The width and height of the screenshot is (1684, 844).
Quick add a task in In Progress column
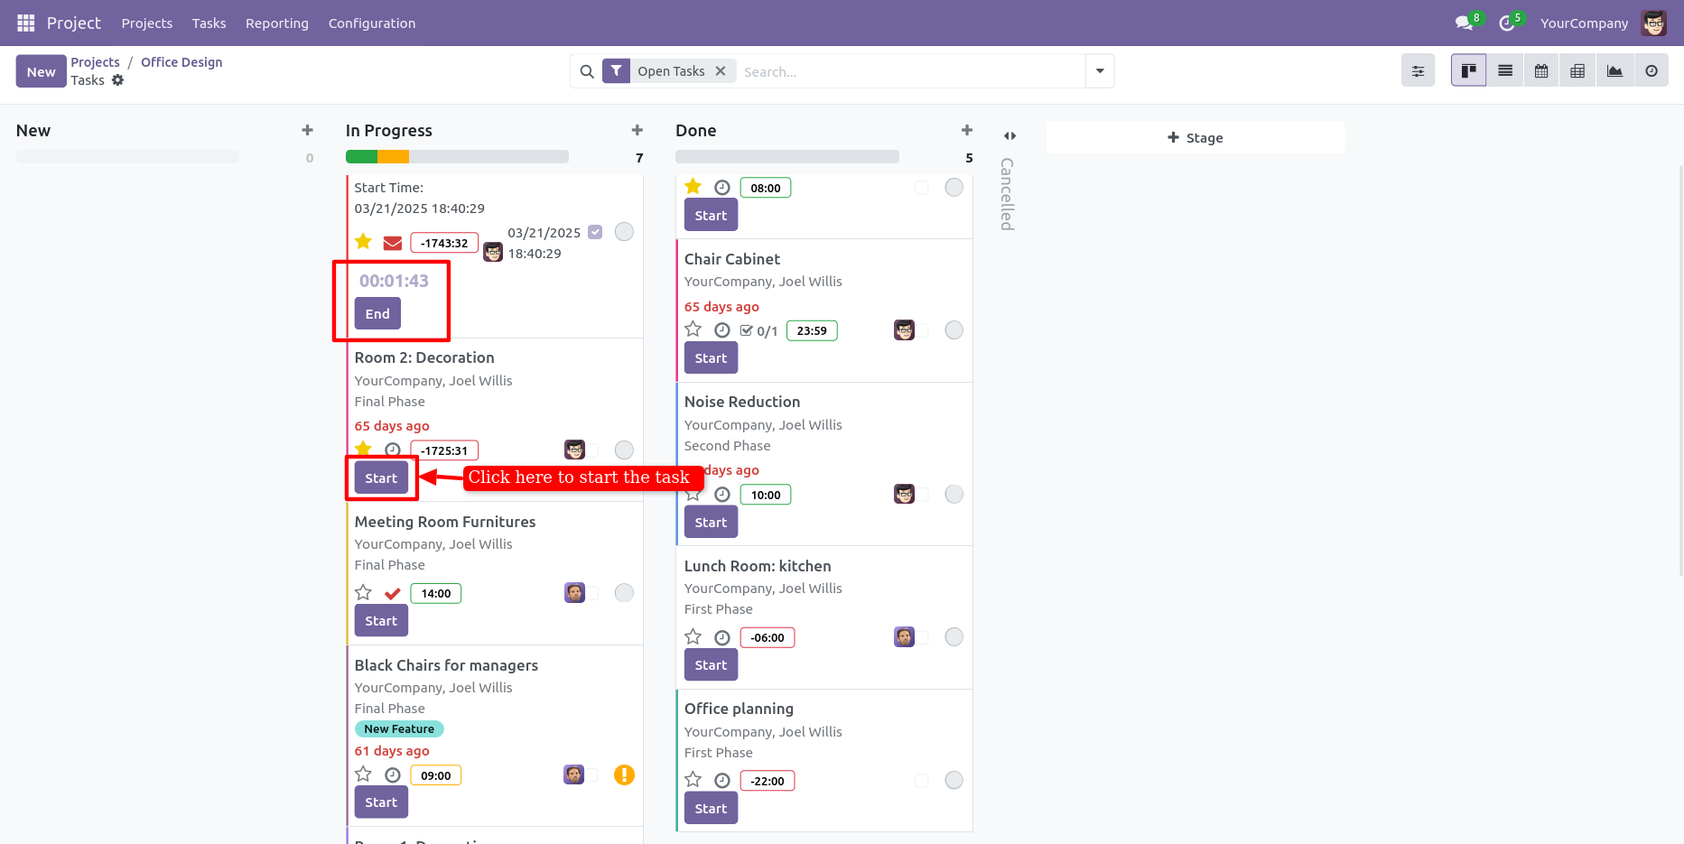637,130
